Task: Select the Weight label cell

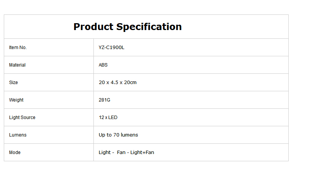Action: point(49,100)
